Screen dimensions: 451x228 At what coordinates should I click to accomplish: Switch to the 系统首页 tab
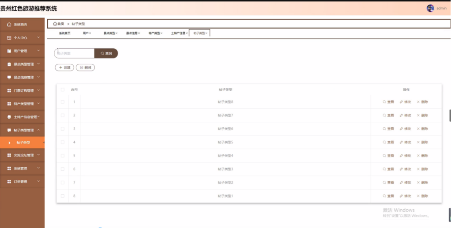click(65, 33)
